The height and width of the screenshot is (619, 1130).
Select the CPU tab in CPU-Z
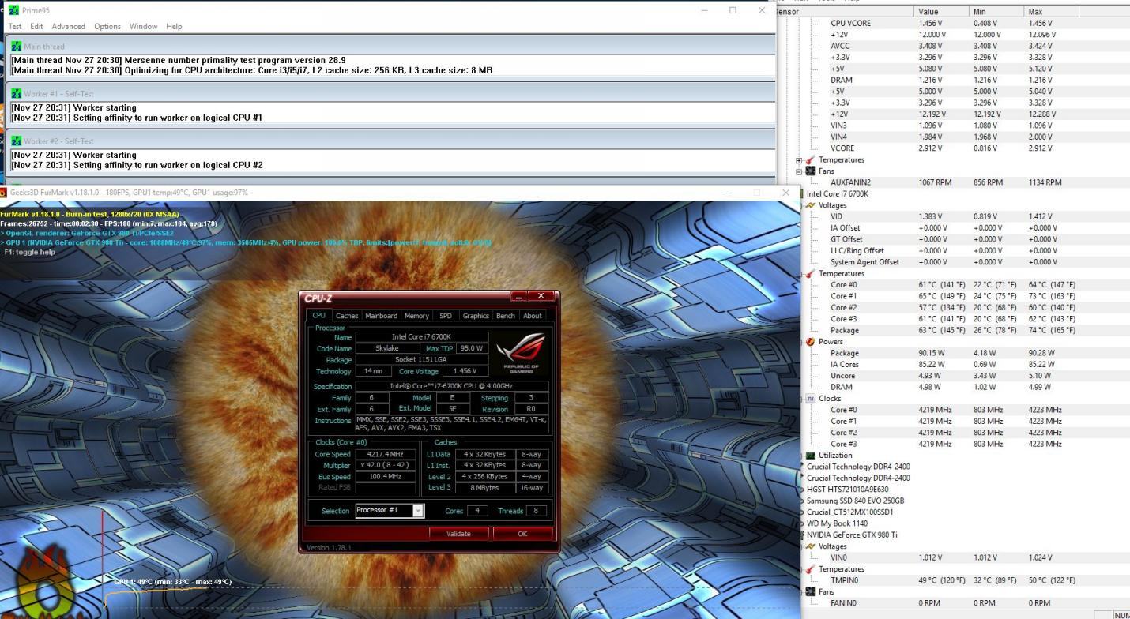[318, 315]
